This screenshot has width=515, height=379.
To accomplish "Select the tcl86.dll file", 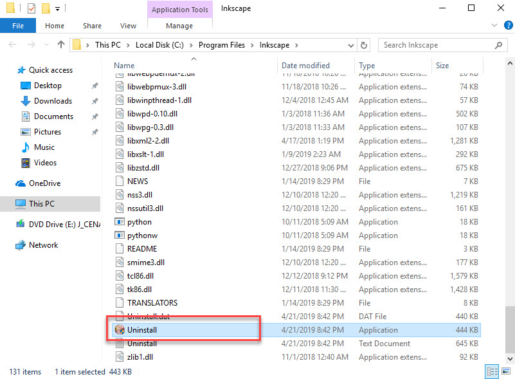I will [x=296, y=276].
